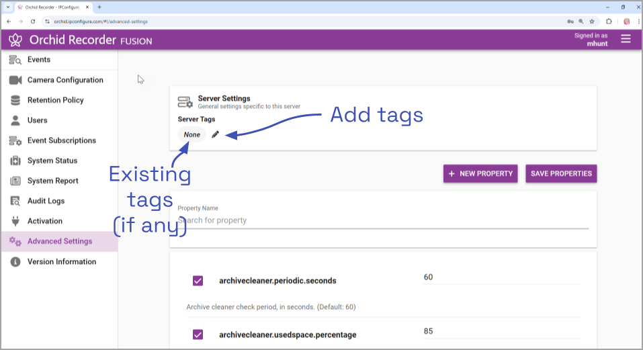Screen dimensions: 643x350
Task: Open Audit Logs menu item
Action: coord(46,201)
